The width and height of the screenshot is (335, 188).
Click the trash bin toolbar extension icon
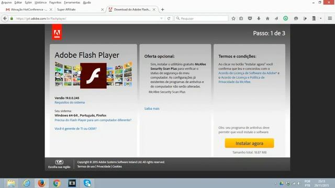[314, 19]
